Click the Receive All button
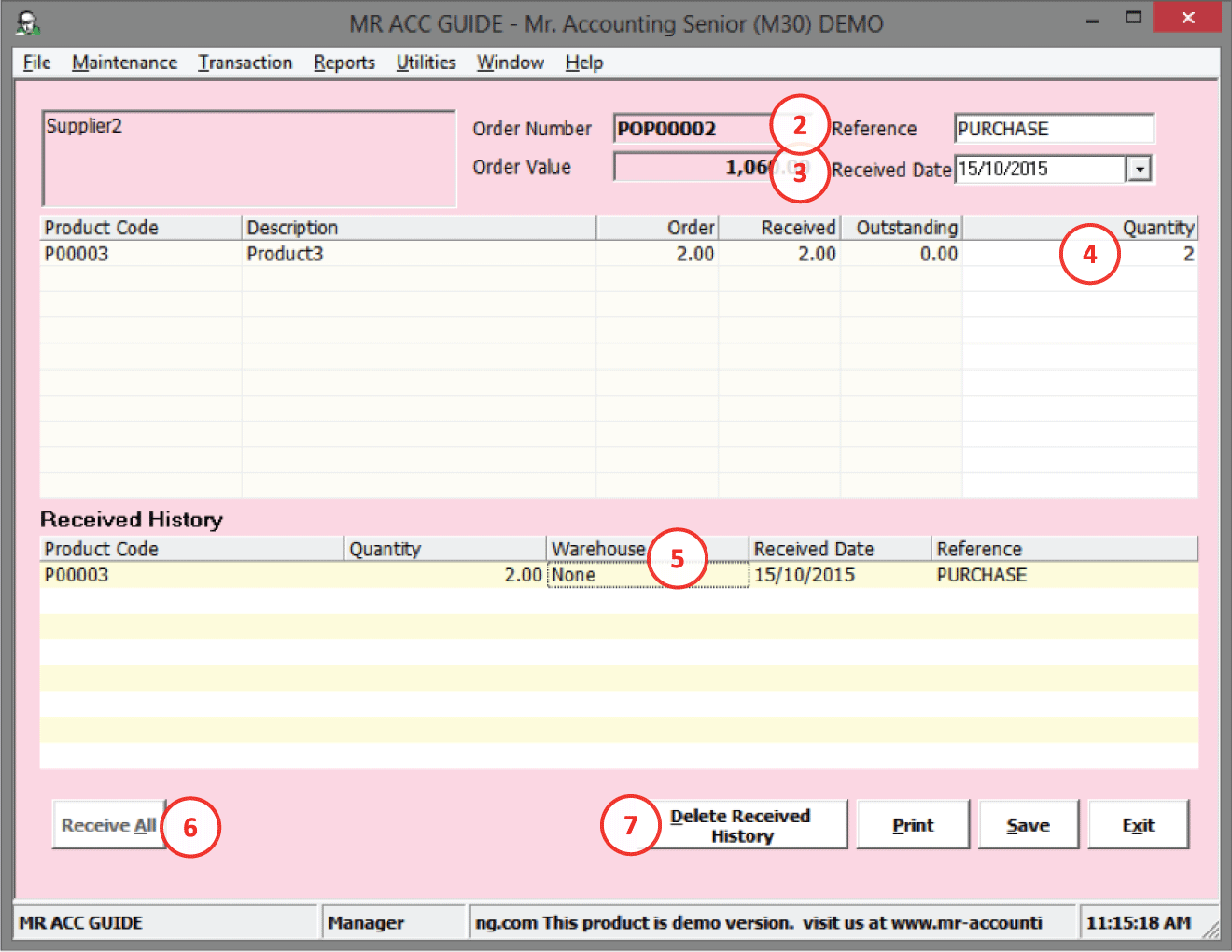Viewport: 1232px width, 952px height. point(109,825)
